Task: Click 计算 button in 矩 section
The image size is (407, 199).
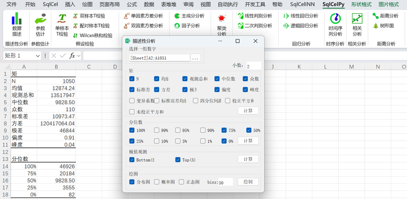Action: (x=248, y=111)
